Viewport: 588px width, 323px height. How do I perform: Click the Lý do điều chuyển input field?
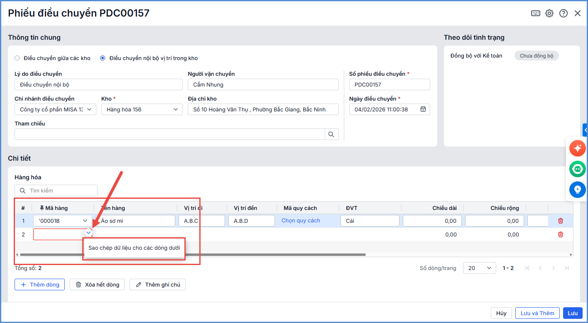point(98,84)
